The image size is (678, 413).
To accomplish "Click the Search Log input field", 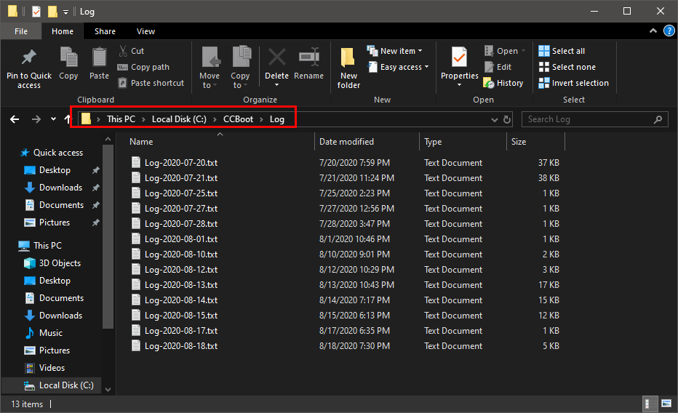I will coord(588,119).
